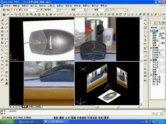Open the 标注 Dimension menu

[69, 6]
